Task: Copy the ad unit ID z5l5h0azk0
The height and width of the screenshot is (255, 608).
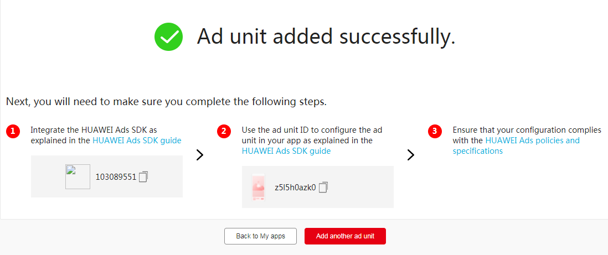Action: 323,188
